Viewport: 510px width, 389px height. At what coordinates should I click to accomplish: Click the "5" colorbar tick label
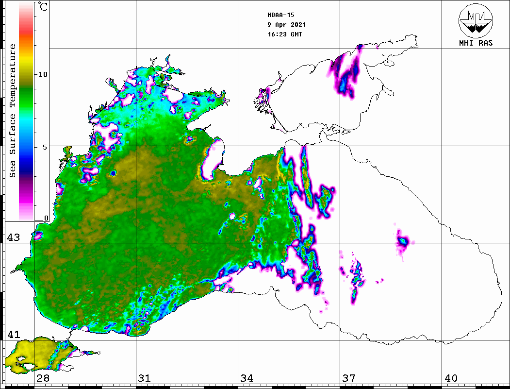45,147
